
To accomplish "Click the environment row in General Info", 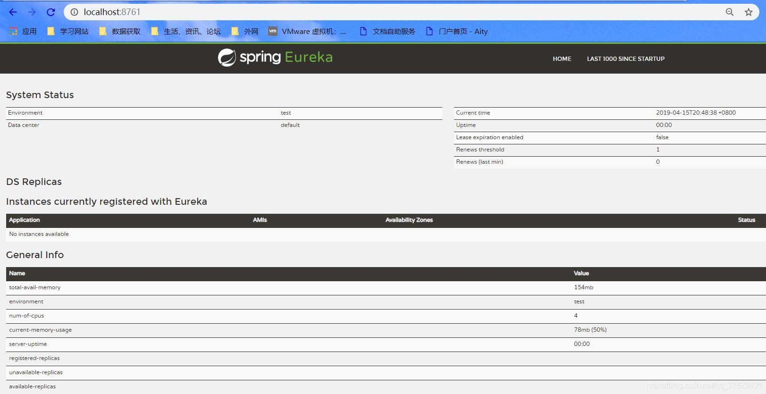I will click(x=386, y=302).
